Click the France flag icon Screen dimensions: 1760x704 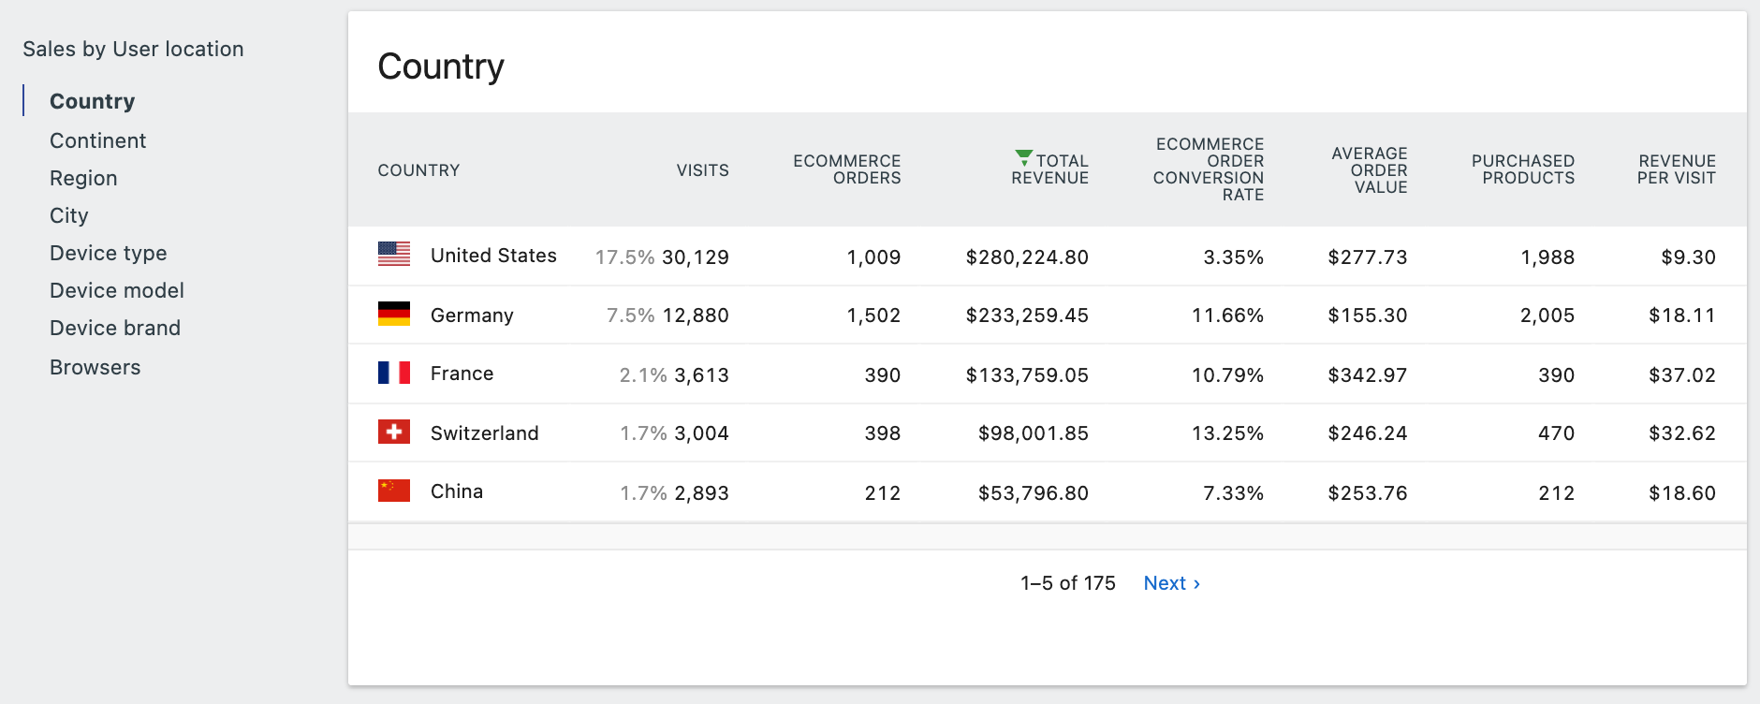click(393, 373)
